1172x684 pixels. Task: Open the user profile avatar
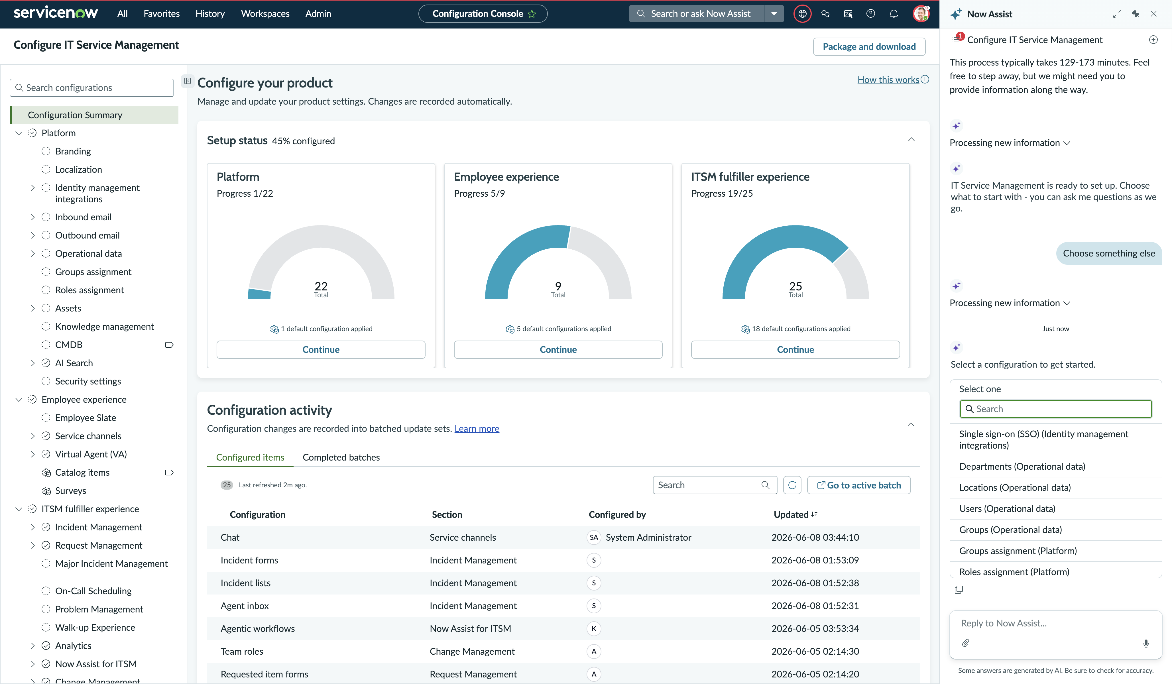920,14
